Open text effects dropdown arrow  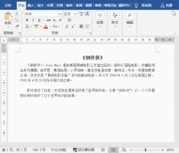pos(31,27)
